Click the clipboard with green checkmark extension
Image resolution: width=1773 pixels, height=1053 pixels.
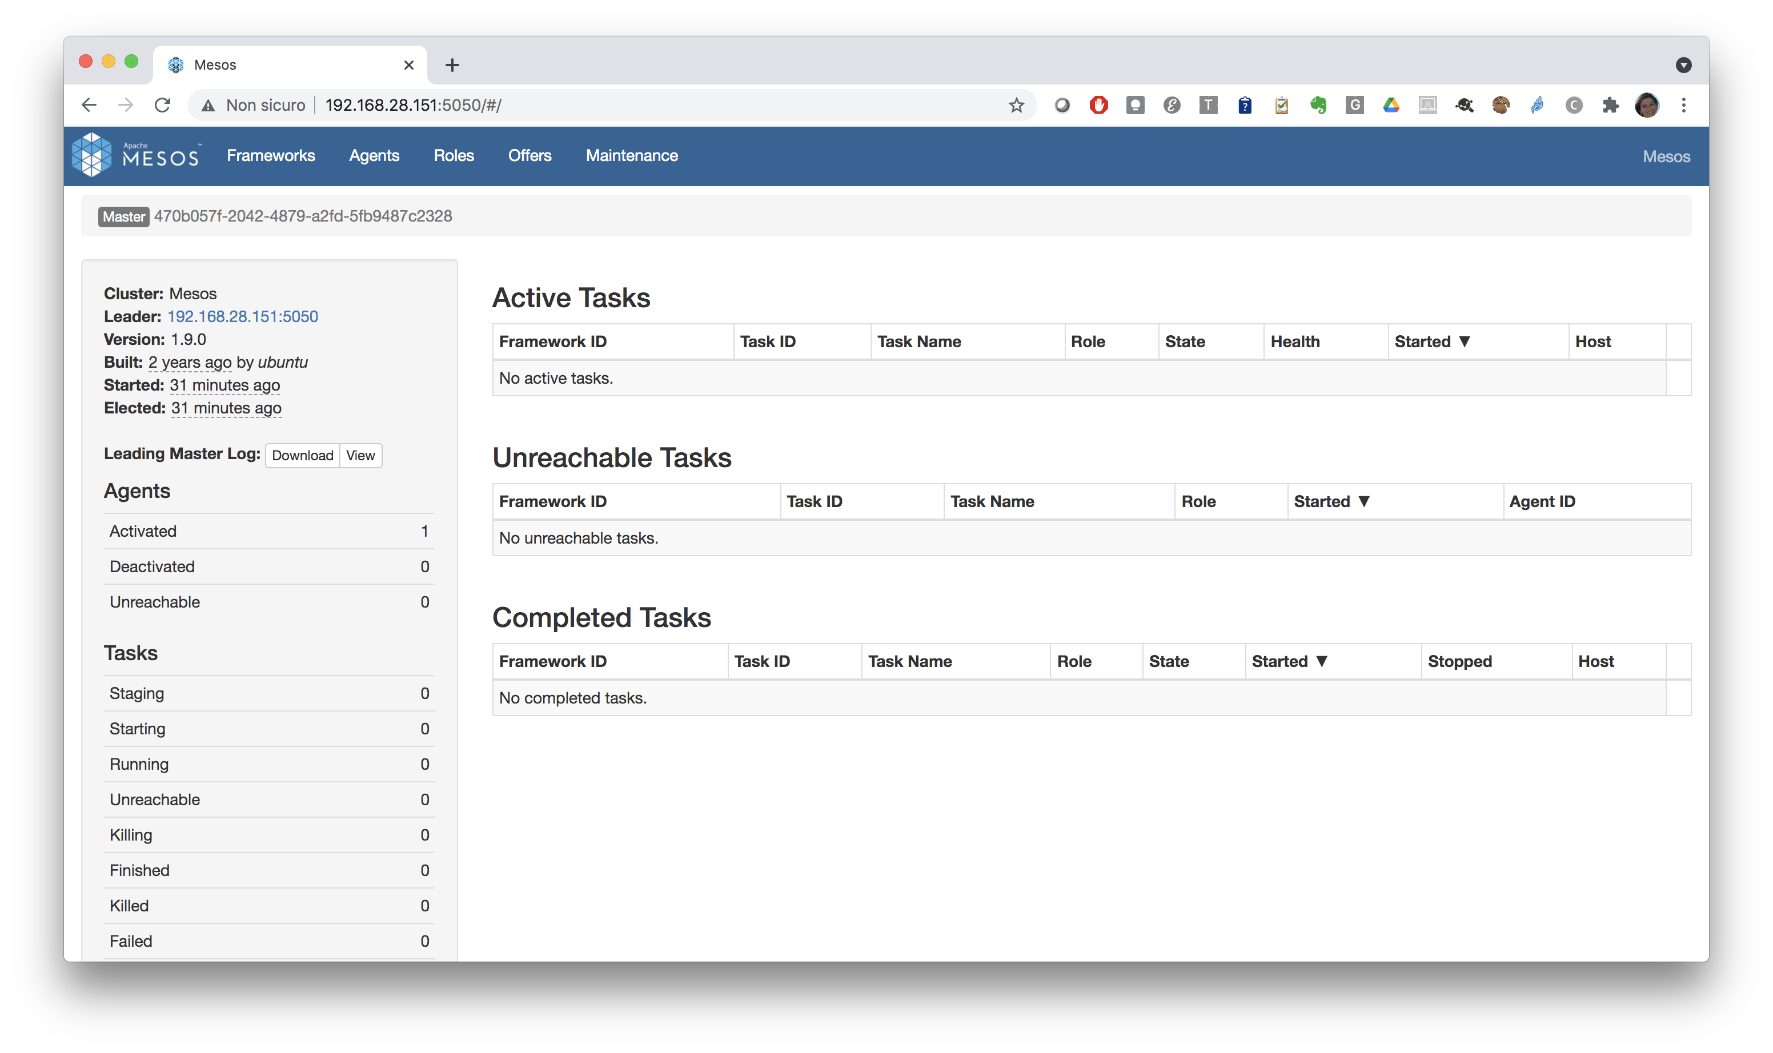(1281, 105)
